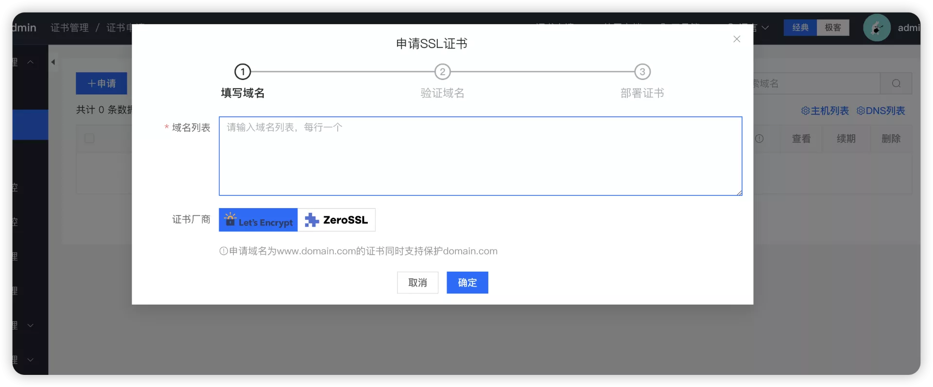
Task: Collapse the top sidebar menu group chevron
Action: click(x=30, y=62)
